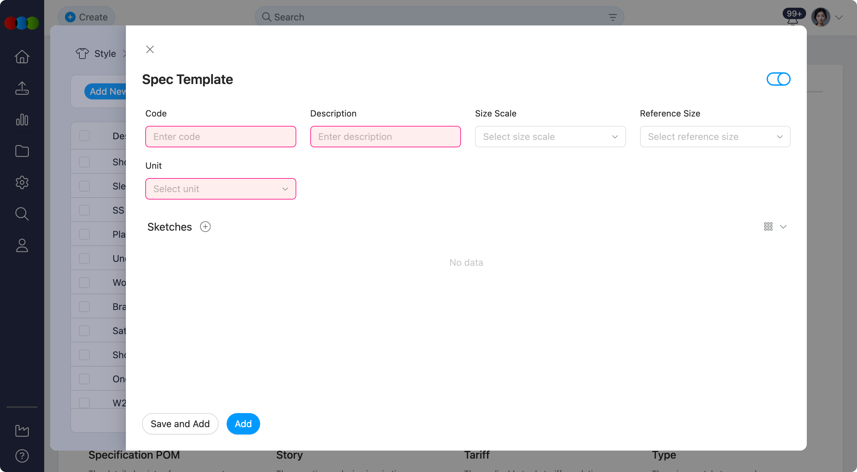This screenshot has width=857, height=472.
Task: Open Settings via the gear icon
Action: 22,182
